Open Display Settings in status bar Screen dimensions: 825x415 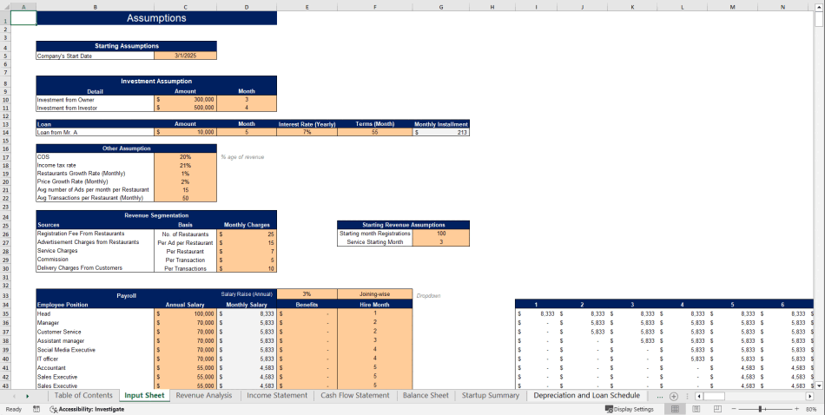point(629,409)
